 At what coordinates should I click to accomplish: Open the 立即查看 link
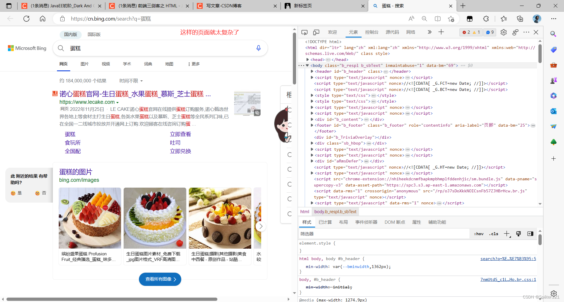(180, 134)
